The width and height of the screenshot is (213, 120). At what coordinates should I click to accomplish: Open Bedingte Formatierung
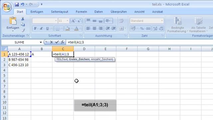(x=177, y=25)
